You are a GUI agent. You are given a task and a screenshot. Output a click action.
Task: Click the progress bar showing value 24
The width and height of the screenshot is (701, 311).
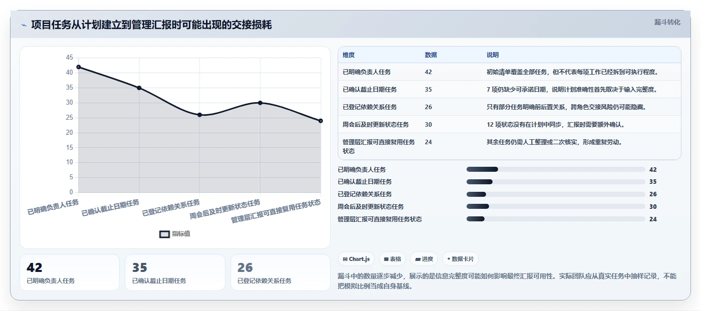pyautogui.click(x=556, y=219)
